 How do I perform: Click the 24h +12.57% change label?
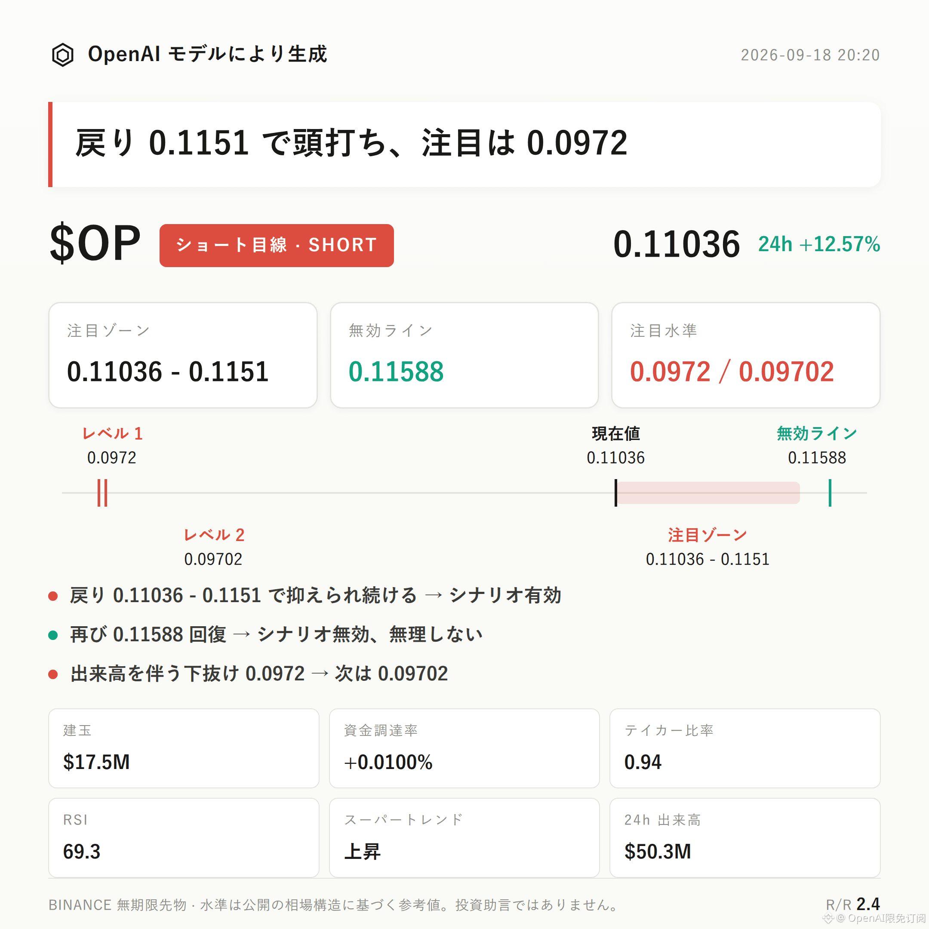point(819,244)
